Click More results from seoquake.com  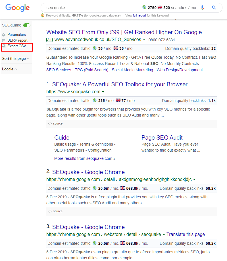85,158
